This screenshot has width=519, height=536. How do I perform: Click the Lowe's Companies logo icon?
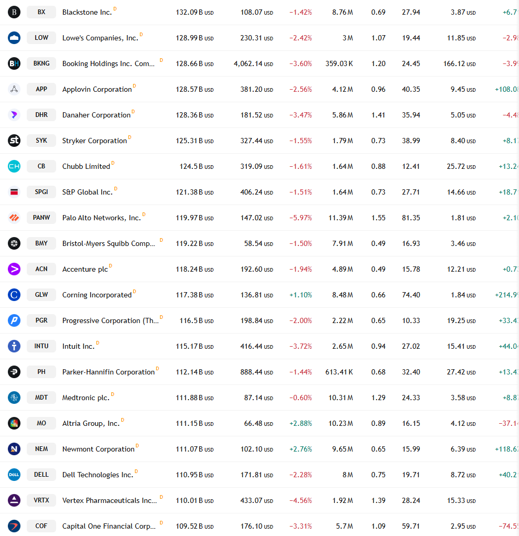point(14,38)
